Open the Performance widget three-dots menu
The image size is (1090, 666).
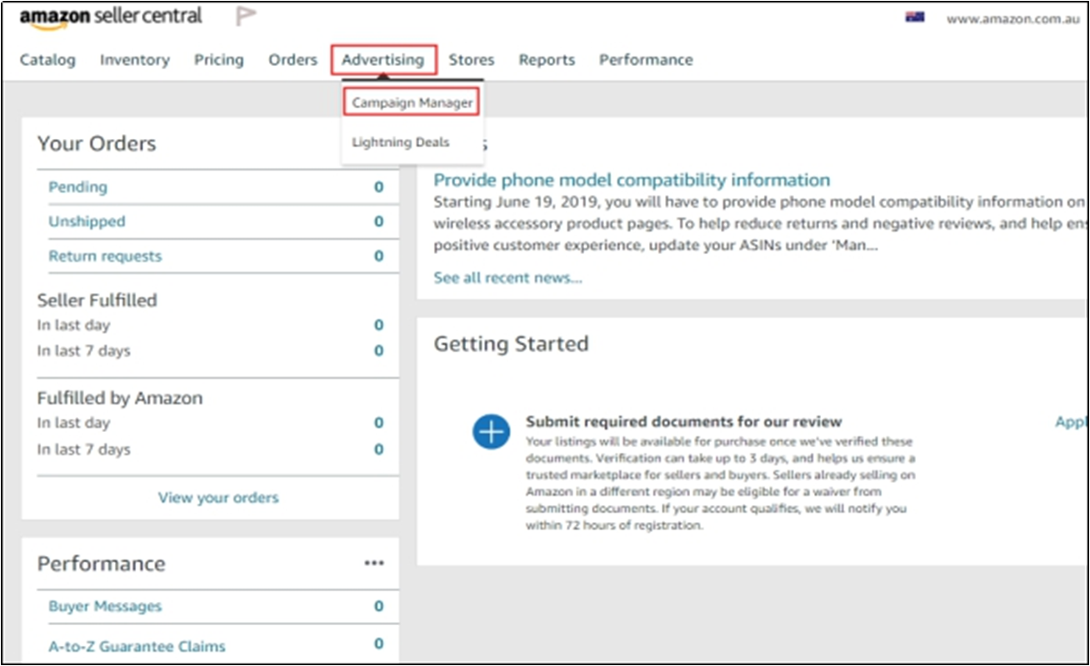pos(374,564)
